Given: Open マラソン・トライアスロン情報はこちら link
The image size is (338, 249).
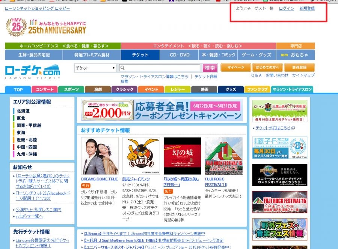Looking at the screenshot, I should [154, 77].
